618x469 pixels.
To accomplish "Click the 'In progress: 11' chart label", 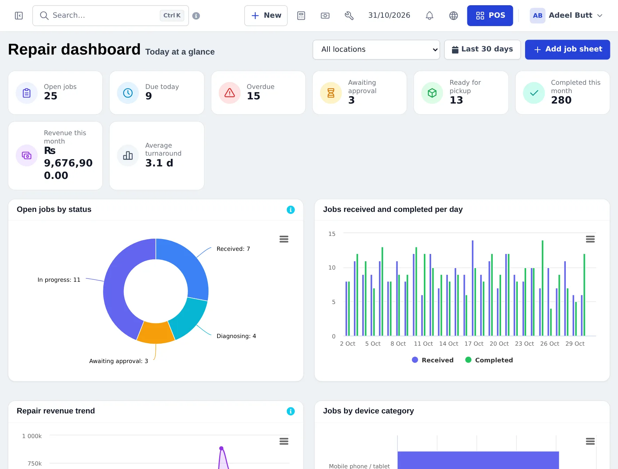I will pos(59,280).
